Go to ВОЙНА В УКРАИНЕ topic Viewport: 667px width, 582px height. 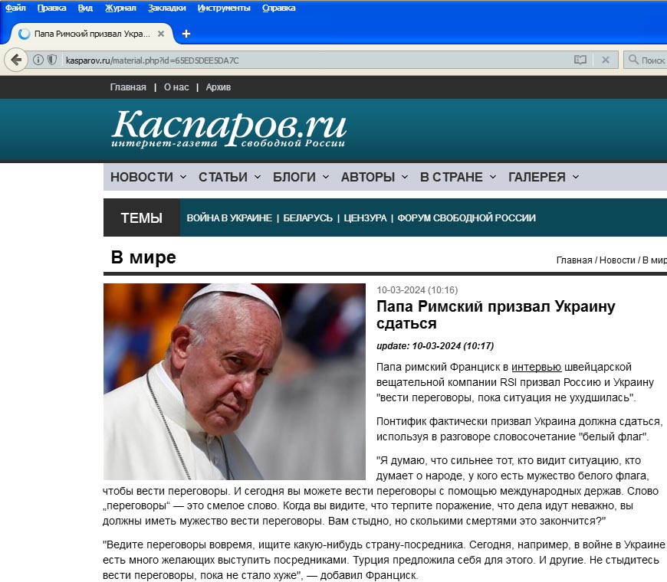click(229, 218)
